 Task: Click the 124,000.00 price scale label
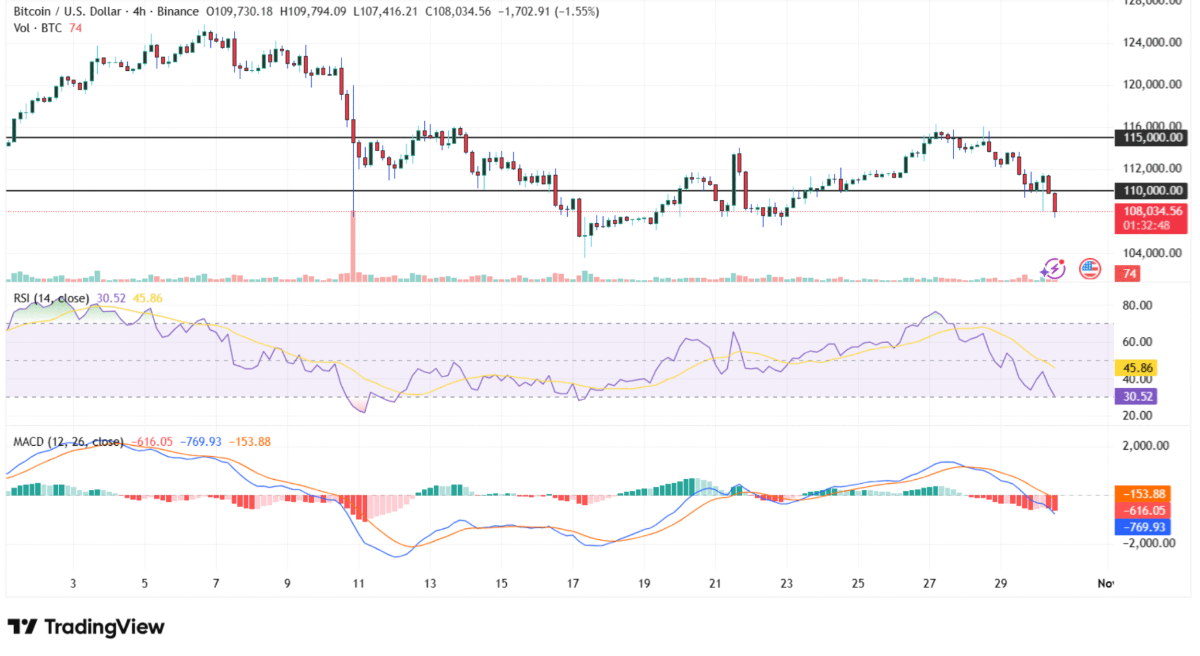click(x=1151, y=42)
